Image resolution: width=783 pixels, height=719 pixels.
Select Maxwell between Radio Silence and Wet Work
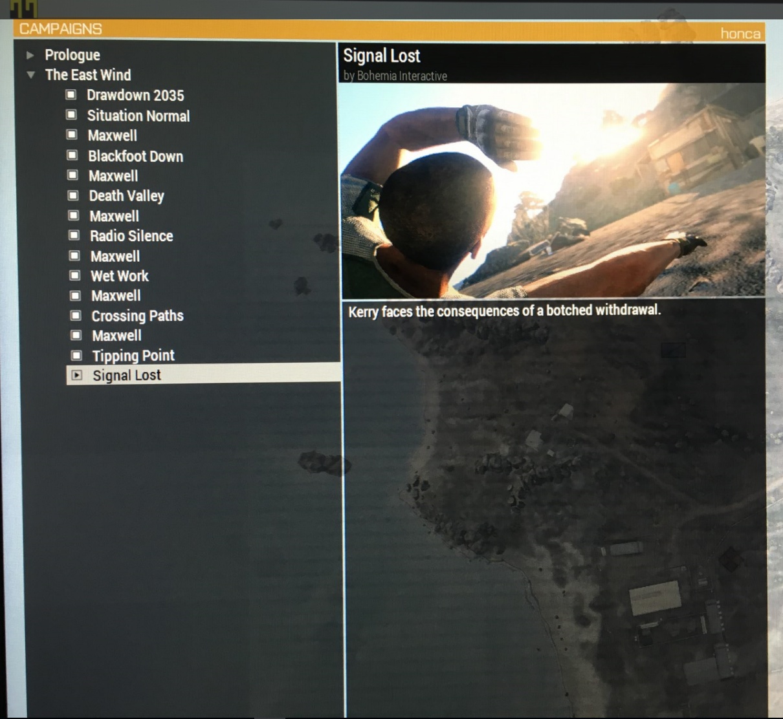pyautogui.click(x=115, y=256)
